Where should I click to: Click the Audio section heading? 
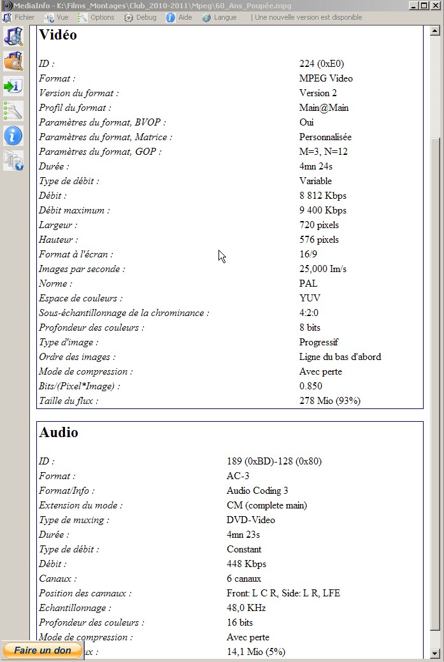point(59,433)
